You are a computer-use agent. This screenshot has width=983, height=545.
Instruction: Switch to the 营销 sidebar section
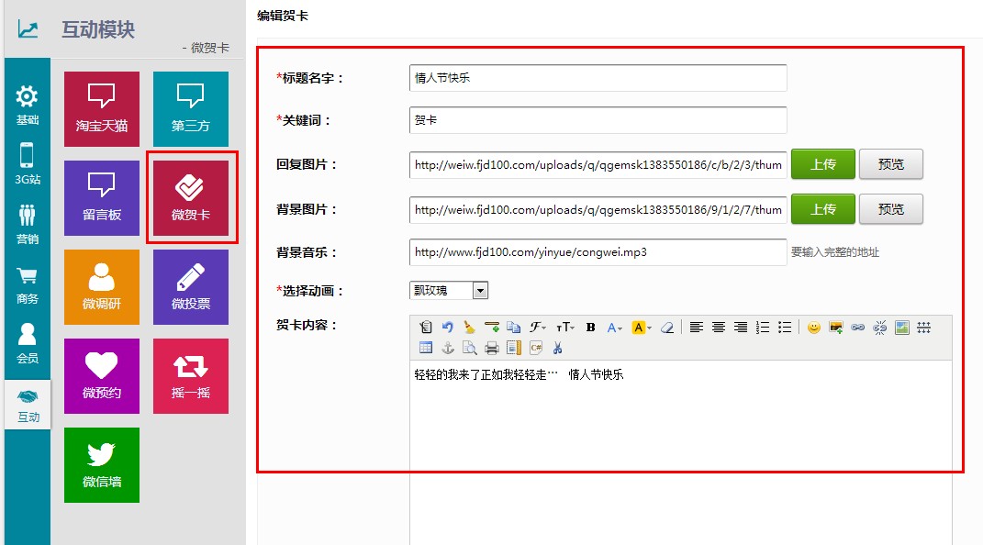tap(27, 224)
